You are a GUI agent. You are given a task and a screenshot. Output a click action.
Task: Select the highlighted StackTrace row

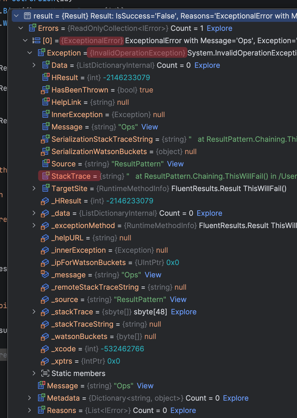point(71,176)
